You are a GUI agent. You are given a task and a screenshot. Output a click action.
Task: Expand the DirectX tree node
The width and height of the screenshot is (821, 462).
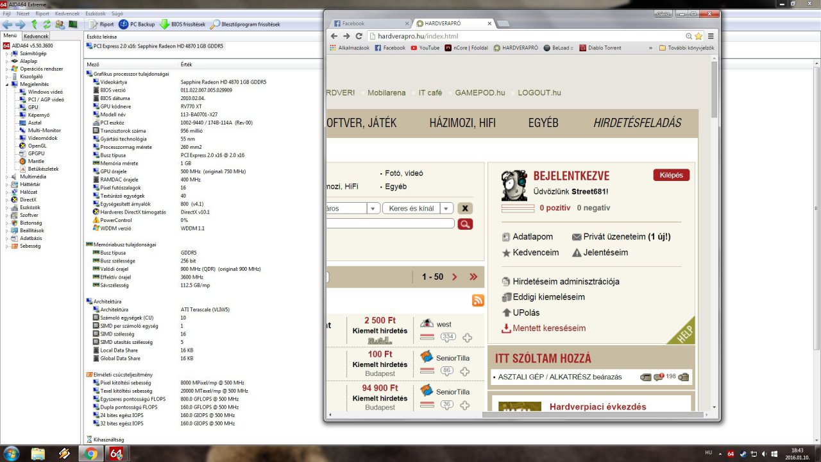pos(7,200)
